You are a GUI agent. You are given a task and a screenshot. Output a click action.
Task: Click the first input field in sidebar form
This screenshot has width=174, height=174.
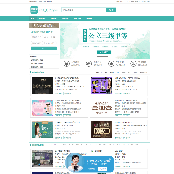tap(37, 37)
